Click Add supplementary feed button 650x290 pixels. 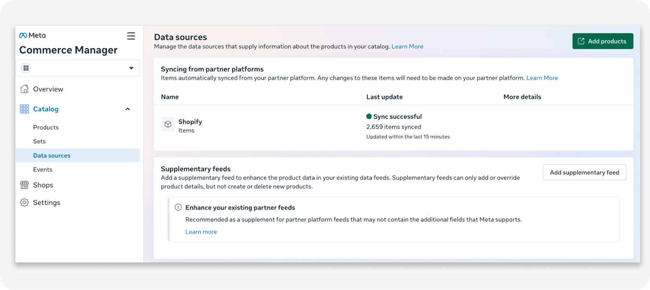point(584,172)
